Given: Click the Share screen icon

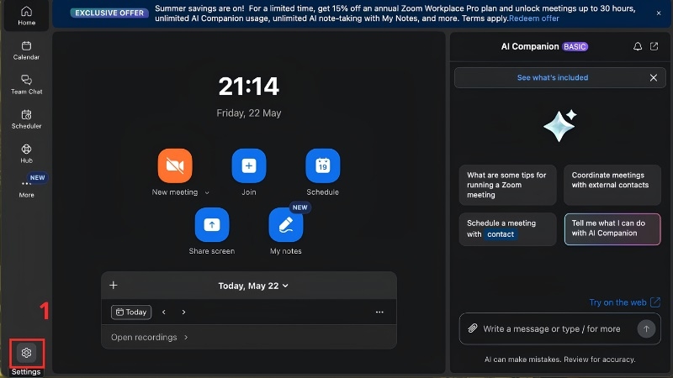Looking at the screenshot, I should point(212,224).
